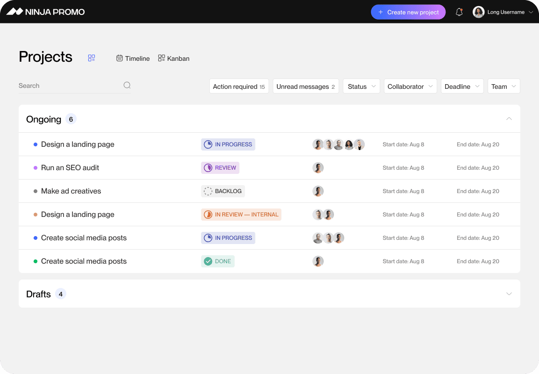Click the notification bell icon
Viewport: 539px width, 374px height.
click(459, 12)
